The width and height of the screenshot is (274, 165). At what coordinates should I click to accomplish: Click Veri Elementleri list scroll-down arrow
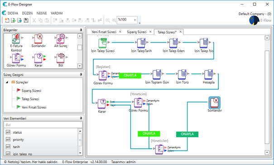point(80,153)
